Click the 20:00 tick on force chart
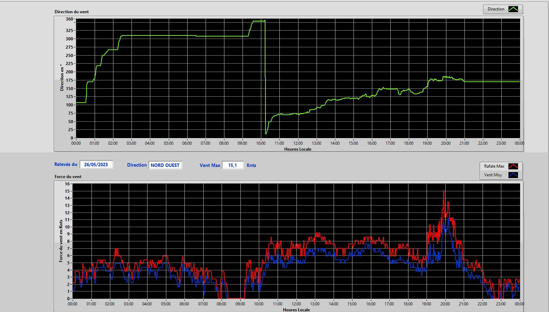This screenshot has width=549, height=312. [445, 304]
